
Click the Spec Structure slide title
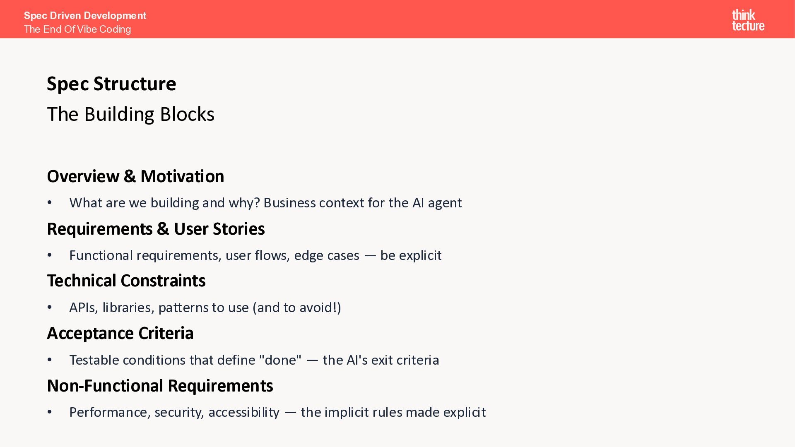click(111, 84)
